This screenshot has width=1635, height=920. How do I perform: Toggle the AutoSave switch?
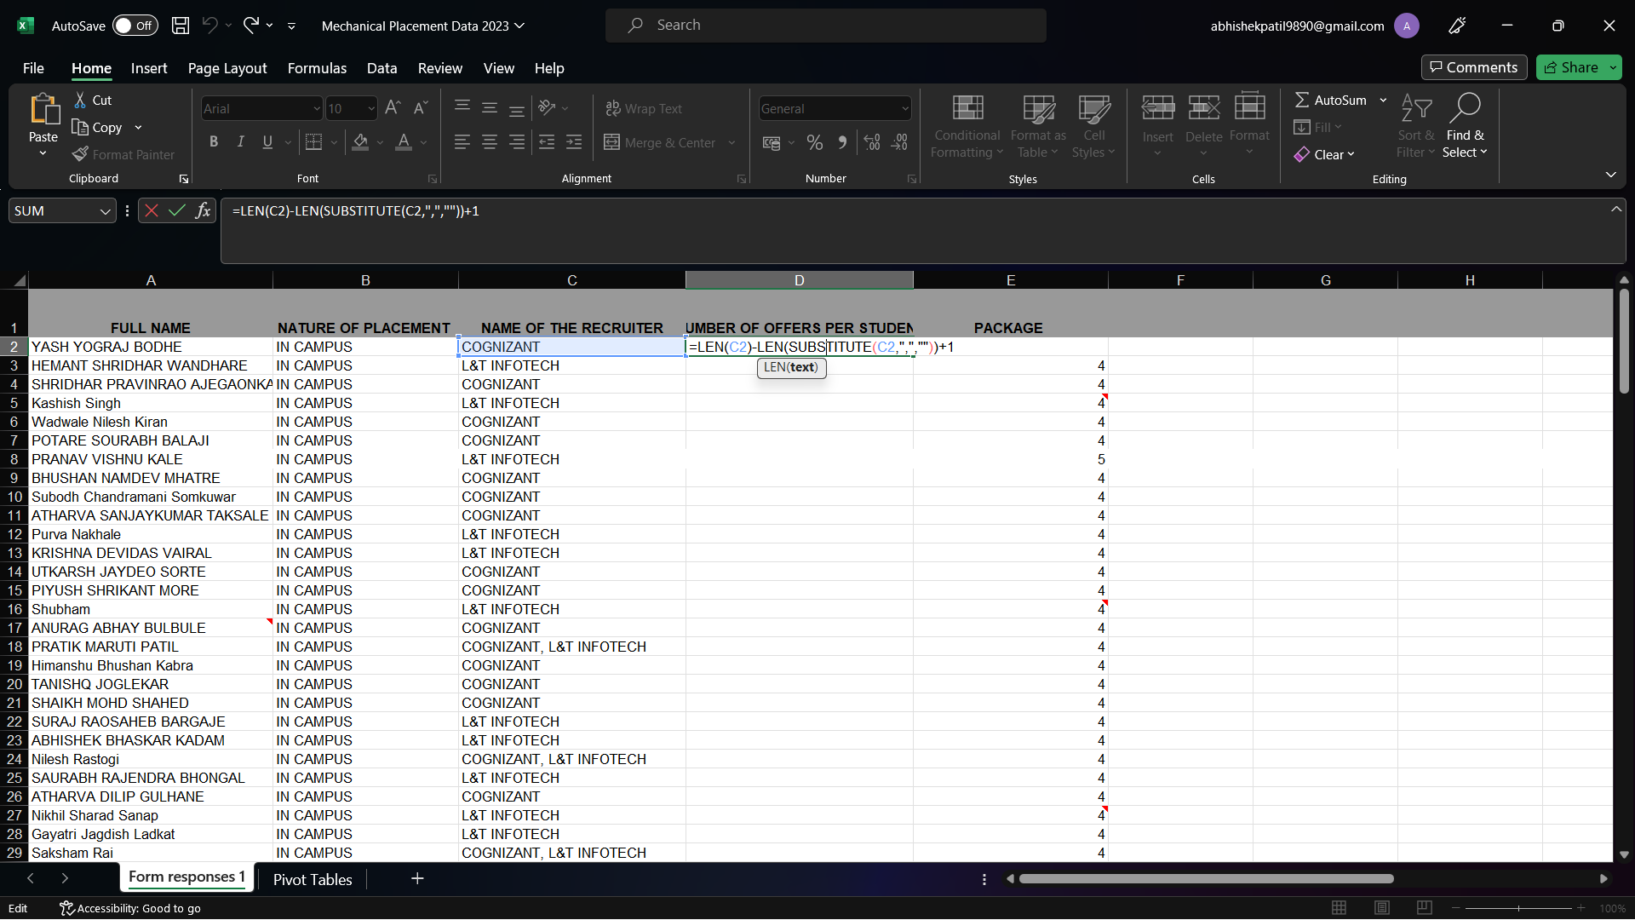click(135, 26)
